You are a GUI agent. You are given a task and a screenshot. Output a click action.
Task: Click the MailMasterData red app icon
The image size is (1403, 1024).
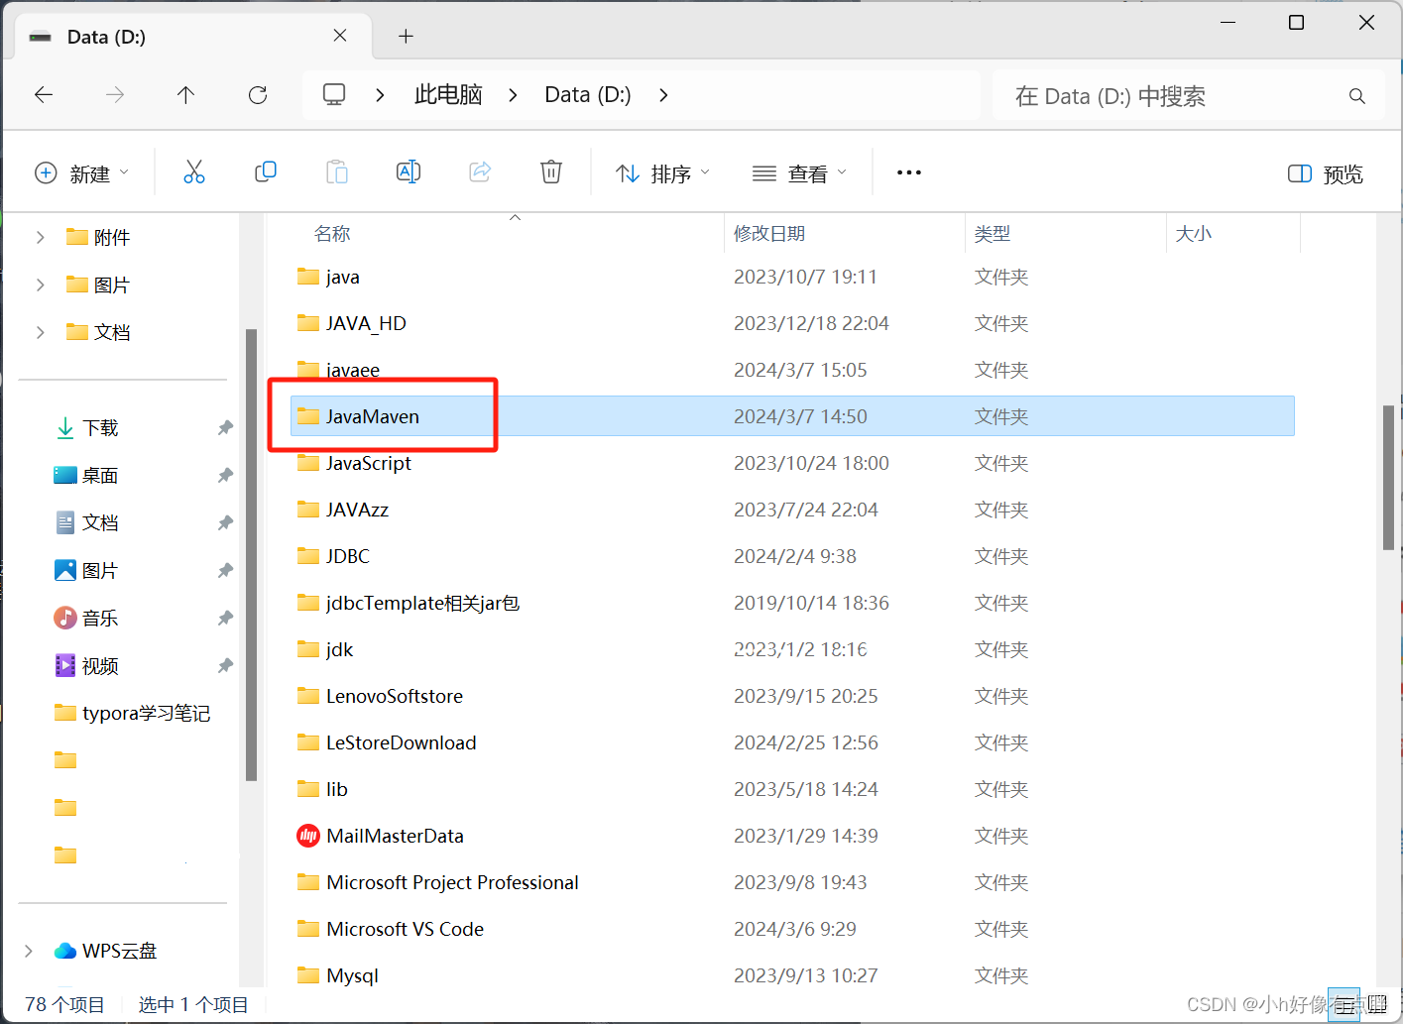308,836
